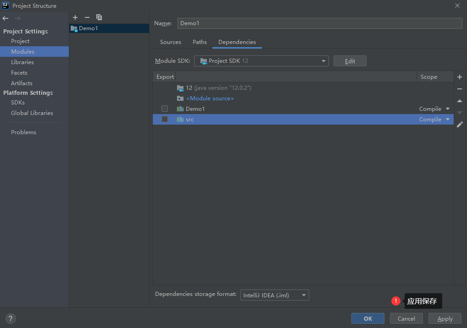Click the src library bars icon
467x328 pixels.
(180, 119)
